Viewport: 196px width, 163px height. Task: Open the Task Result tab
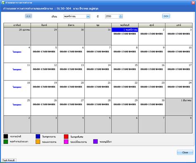click(x=9, y=160)
